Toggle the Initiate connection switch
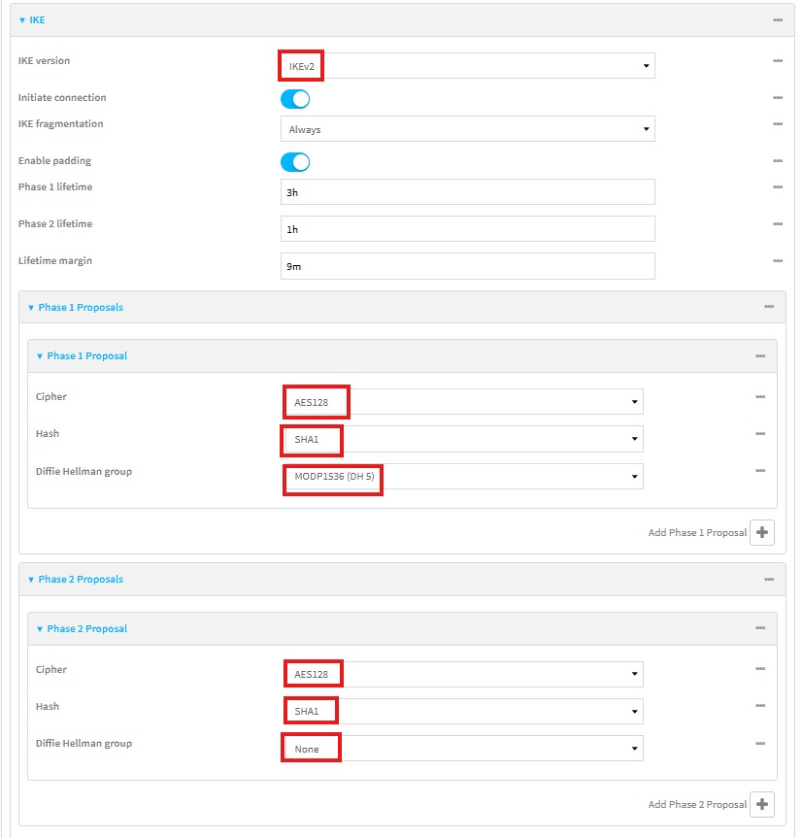 click(x=295, y=98)
